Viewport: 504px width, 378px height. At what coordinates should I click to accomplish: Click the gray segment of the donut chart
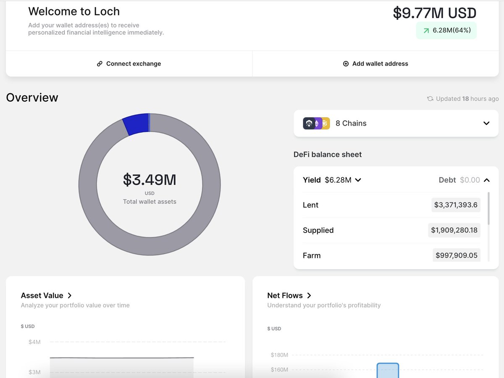click(x=150, y=246)
